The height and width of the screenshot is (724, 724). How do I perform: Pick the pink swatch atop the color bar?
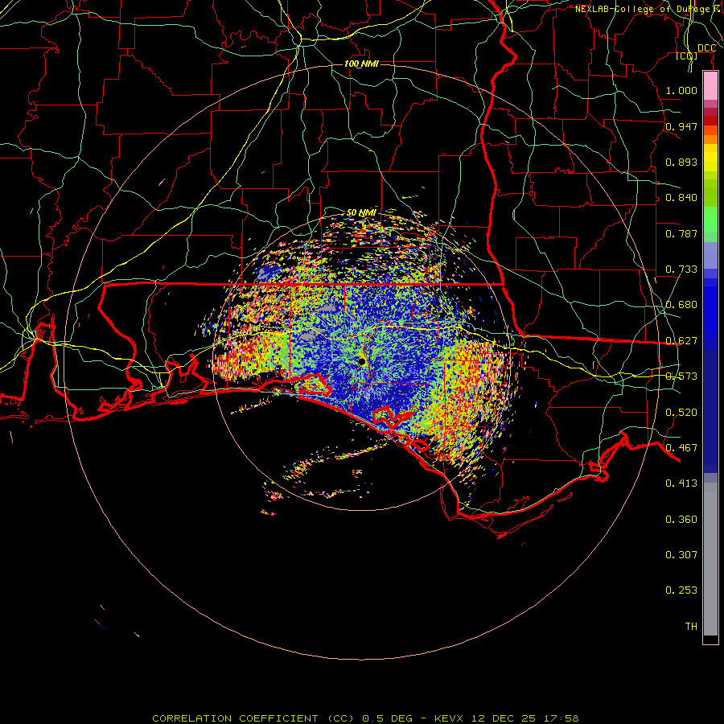710,86
